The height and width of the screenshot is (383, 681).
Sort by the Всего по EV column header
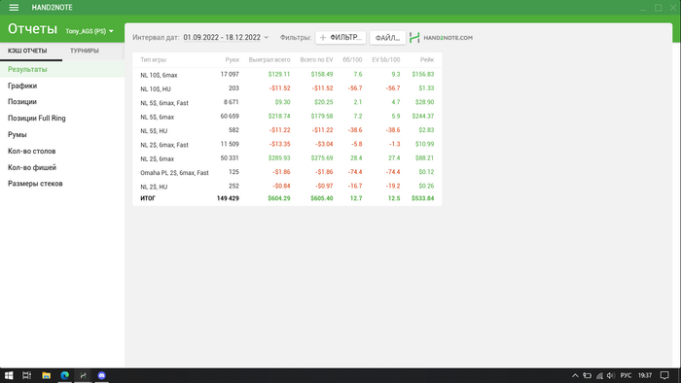(x=316, y=60)
